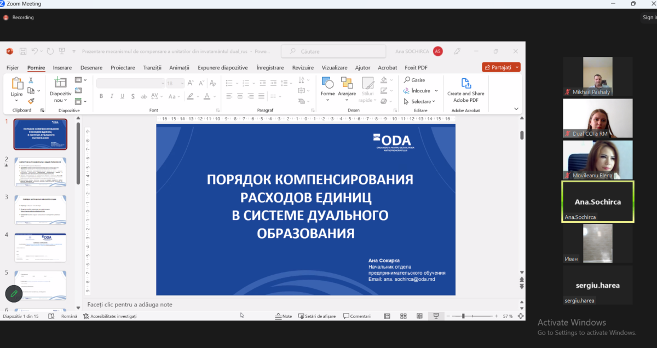Click the green annotation pencil button
The height and width of the screenshot is (348, 657).
pos(14,294)
